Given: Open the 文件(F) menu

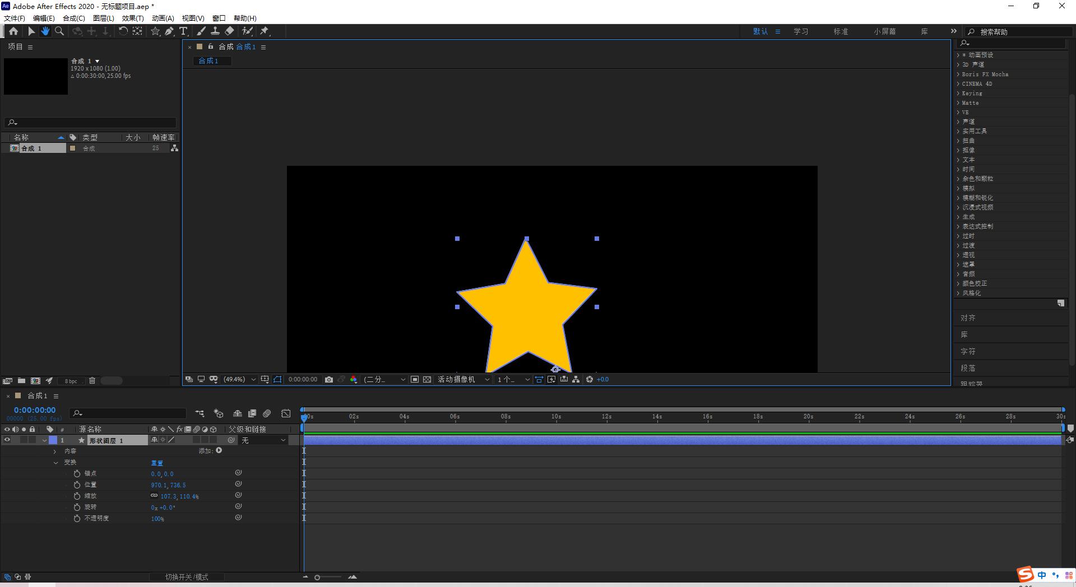Looking at the screenshot, I should 15,18.
